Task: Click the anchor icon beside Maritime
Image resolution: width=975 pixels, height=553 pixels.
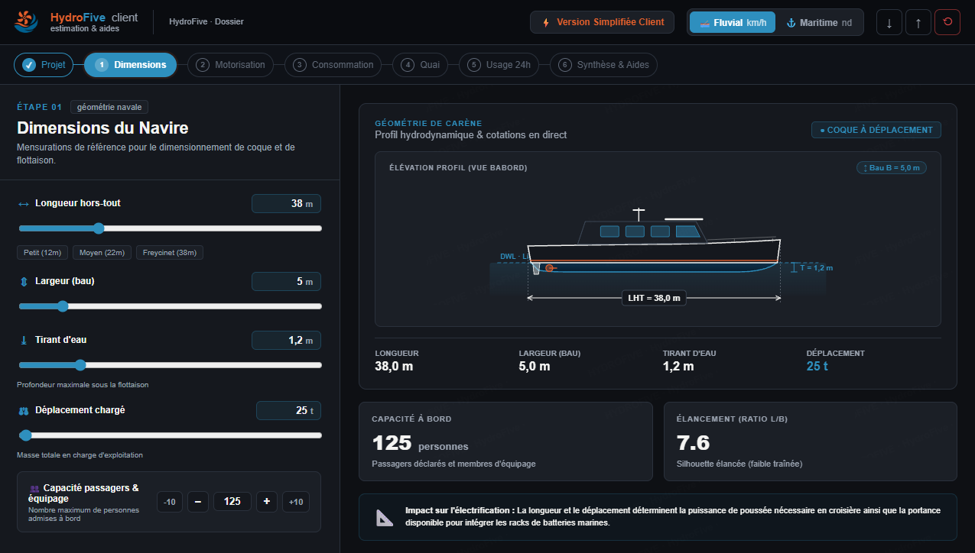Action: point(791,23)
